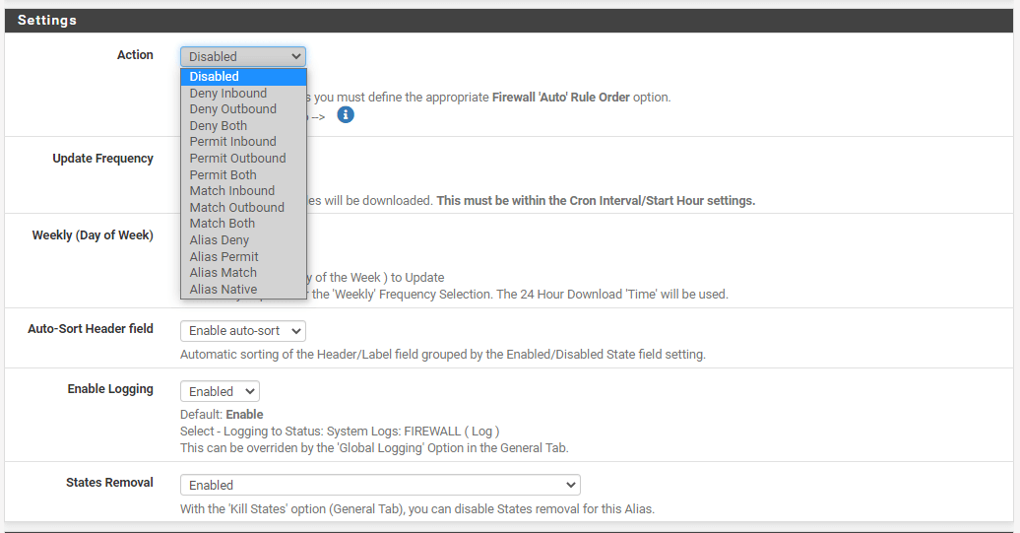Pick Permit Outbound option

point(243,159)
